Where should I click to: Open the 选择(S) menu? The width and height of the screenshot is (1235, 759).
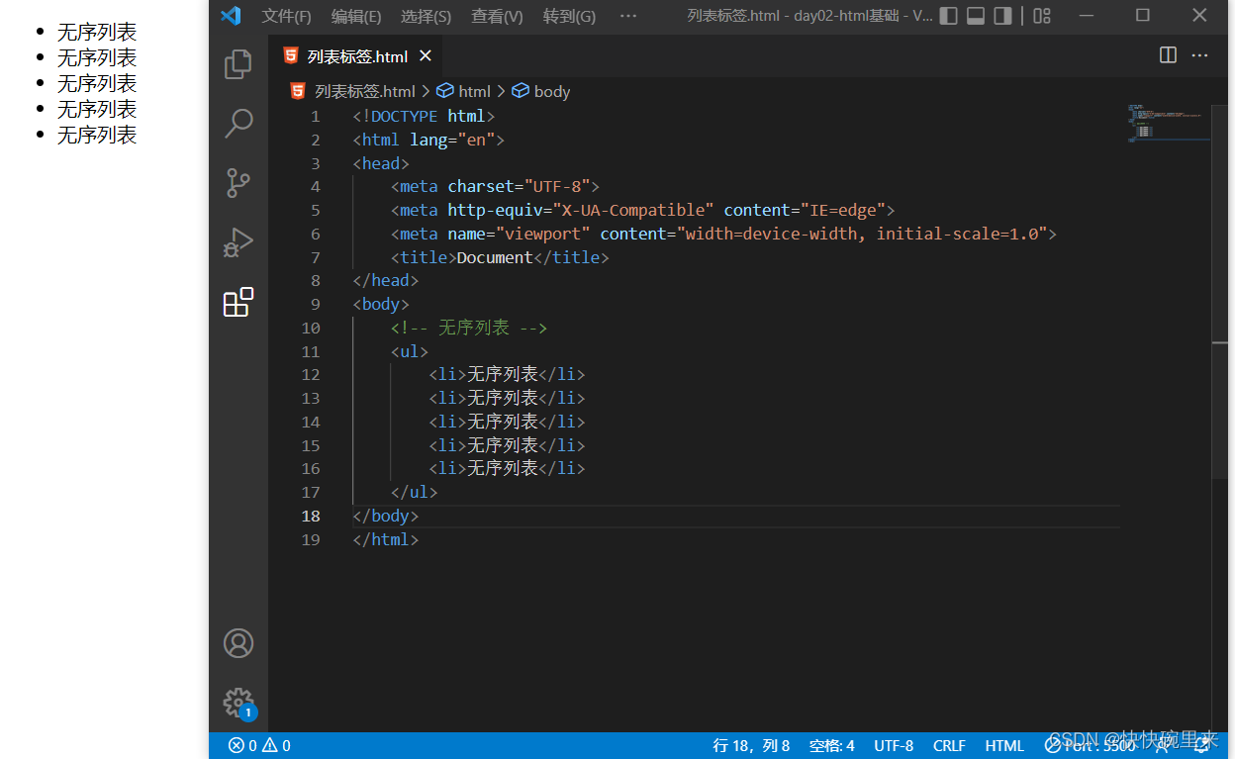coord(427,16)
